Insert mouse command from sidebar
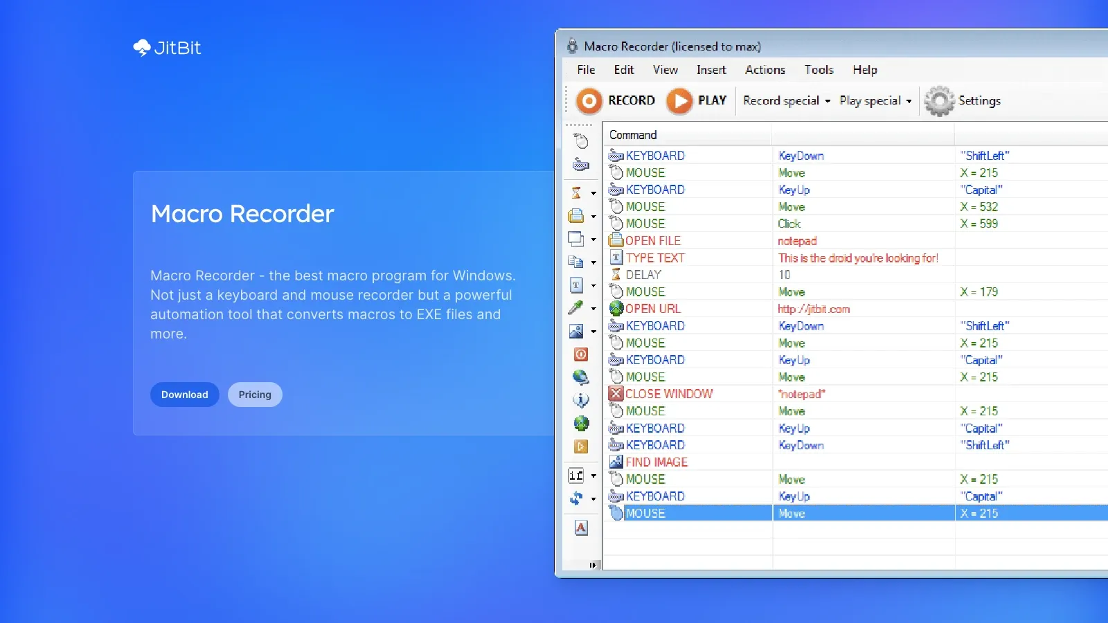1108x623 pixels. (x=581, y=141)
